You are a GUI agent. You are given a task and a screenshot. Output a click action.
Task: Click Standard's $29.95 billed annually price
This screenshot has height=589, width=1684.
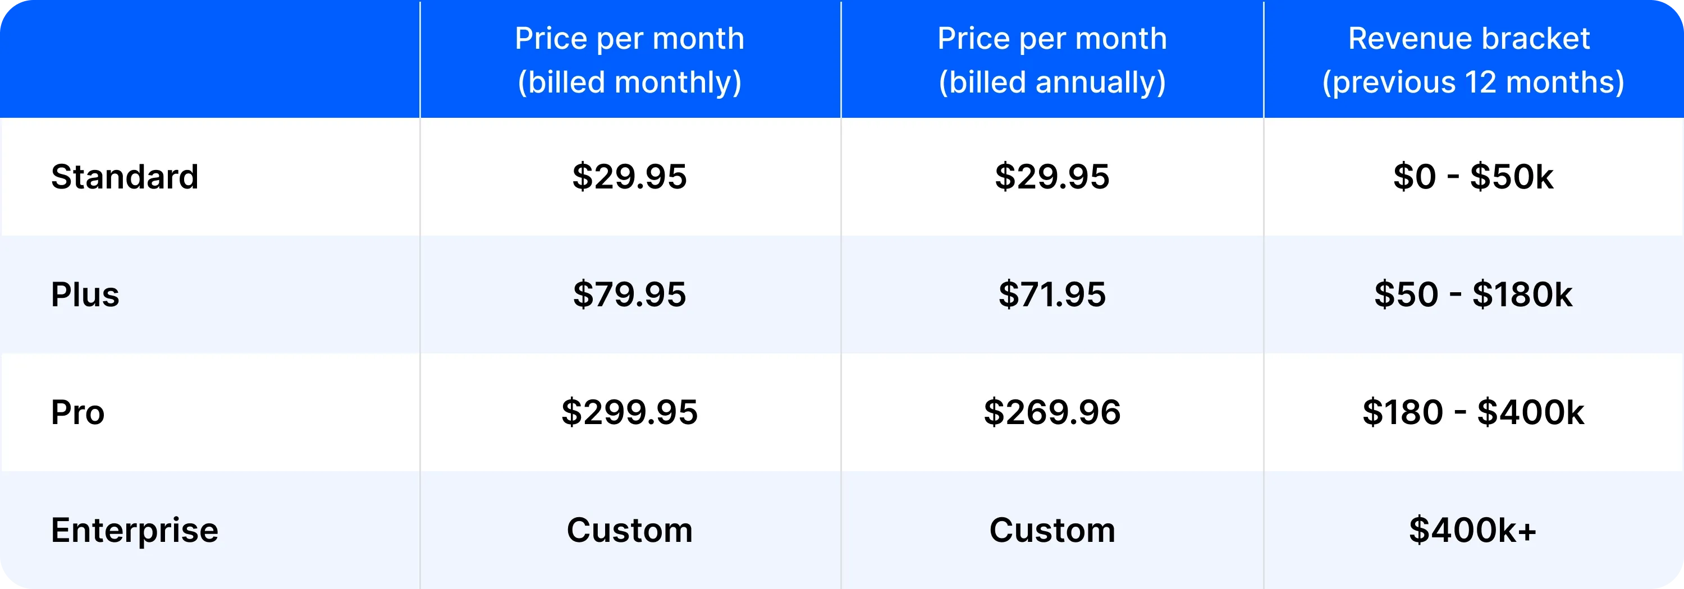tap(1052, 177)
